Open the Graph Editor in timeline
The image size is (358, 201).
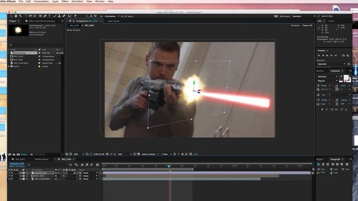tap(97, 165)
